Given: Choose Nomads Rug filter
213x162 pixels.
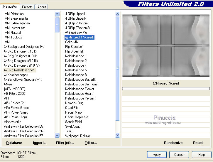Looking at the screenshot, I should [x=74, y=103].
